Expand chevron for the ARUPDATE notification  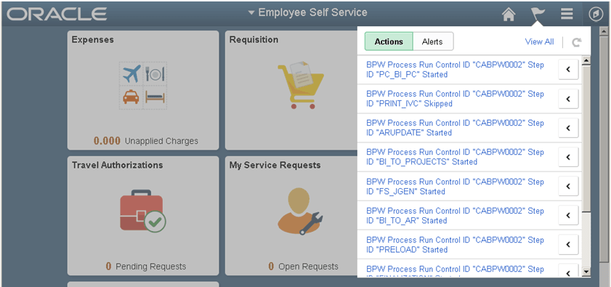[x=568, y=127]
